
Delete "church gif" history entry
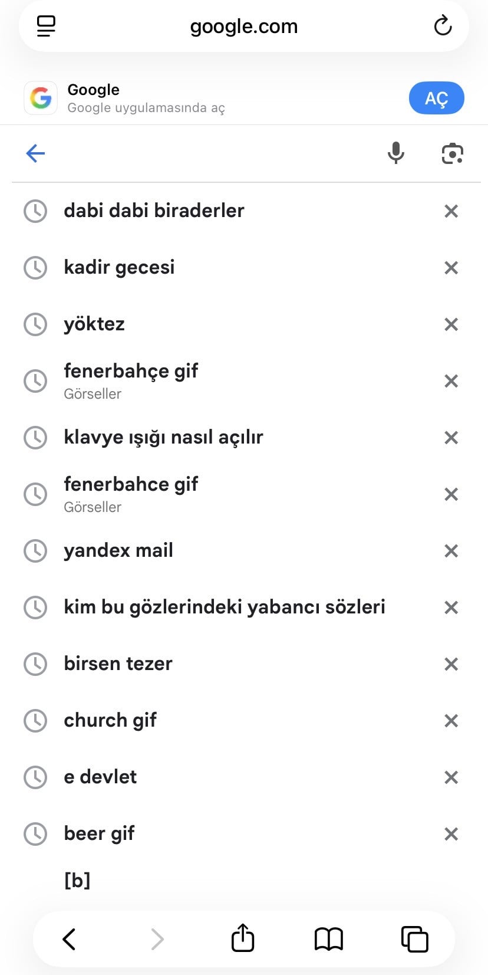point(451,721)
